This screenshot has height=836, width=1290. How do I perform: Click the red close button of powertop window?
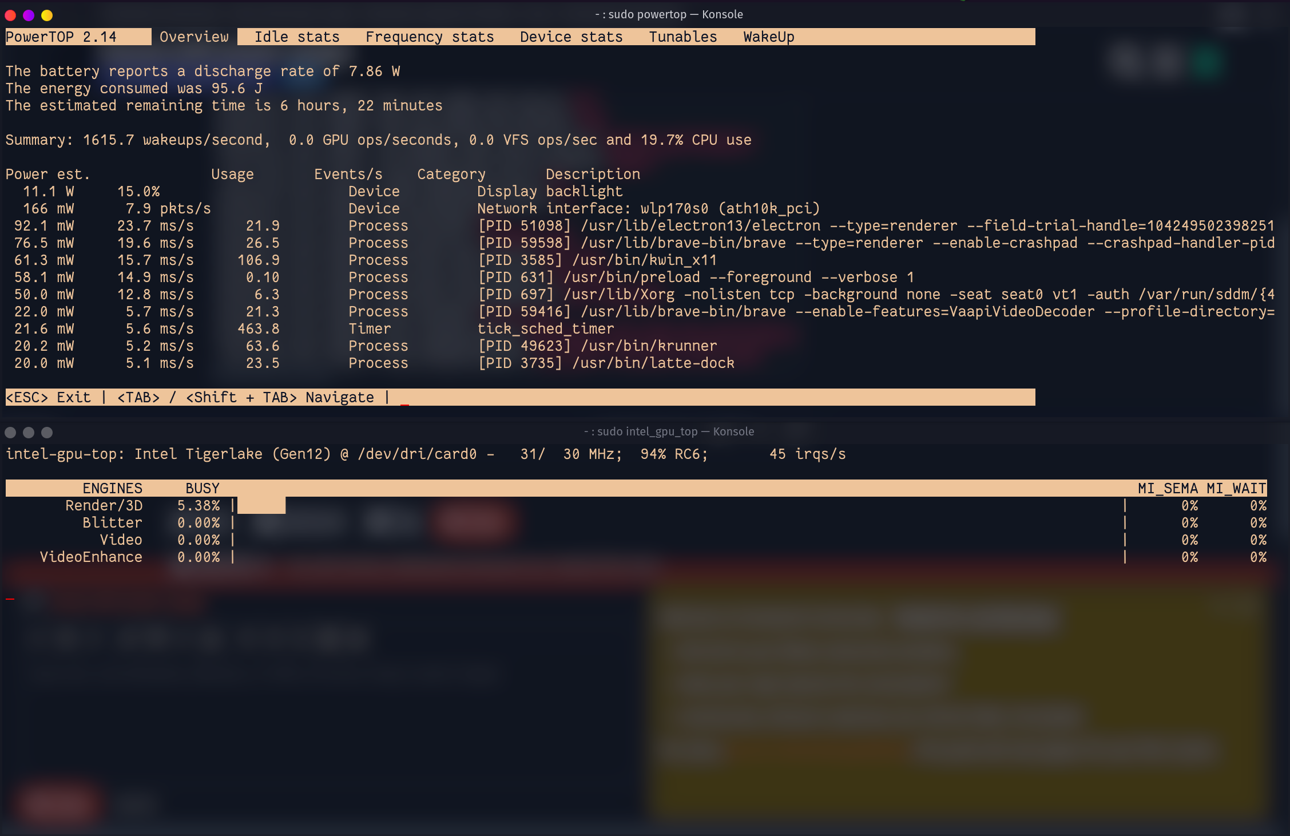click(10, 15)
